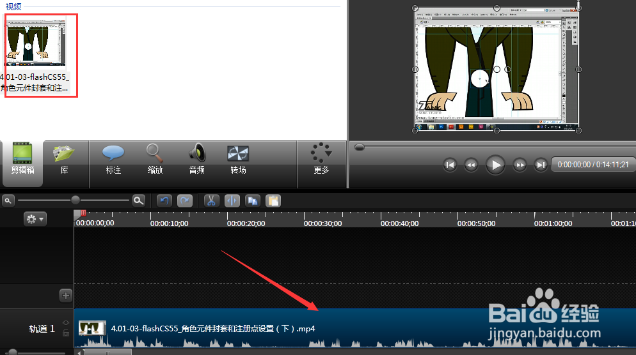Viewport: 636px width, 355px height.
Task: Click the bottom-right resize handle of preview canvas
Action: [x=579, y=130]
